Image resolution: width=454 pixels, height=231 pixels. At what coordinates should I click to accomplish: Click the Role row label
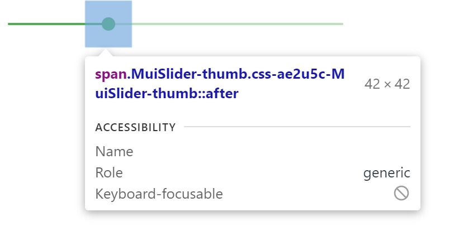click(109, 172)
